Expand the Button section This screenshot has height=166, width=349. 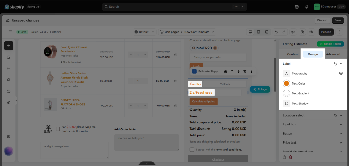[x=341, y=134]
